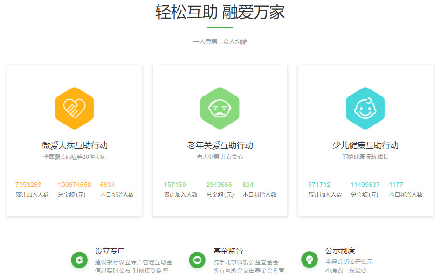
Task: Click the 157169 members count in elderly card
Action: pos(175,185)
